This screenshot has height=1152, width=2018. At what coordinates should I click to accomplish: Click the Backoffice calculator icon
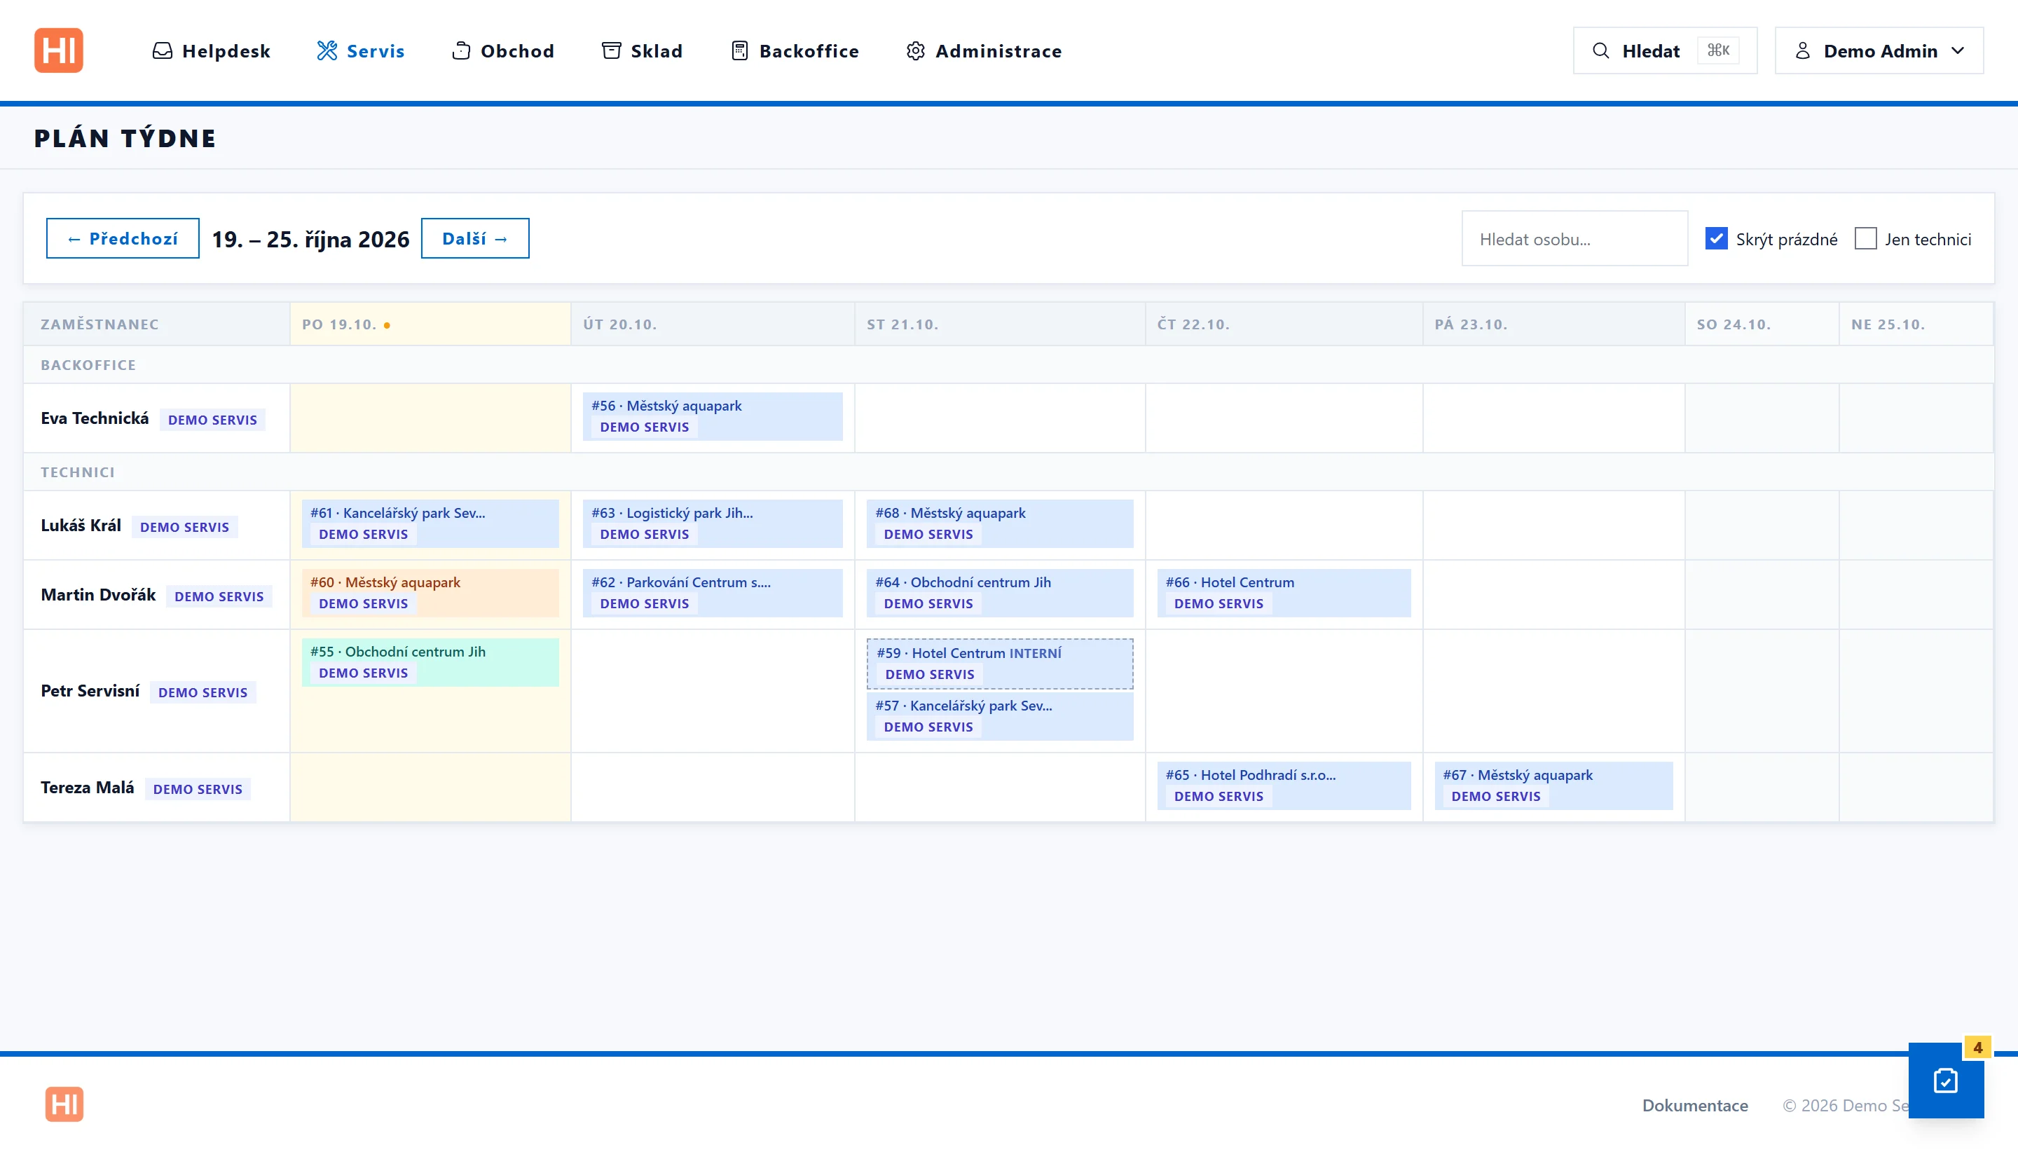coord(740,50)
